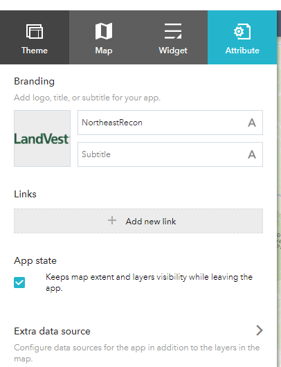Click the Attribute gear document icon

pyautogui.click(x=242, y=31)
